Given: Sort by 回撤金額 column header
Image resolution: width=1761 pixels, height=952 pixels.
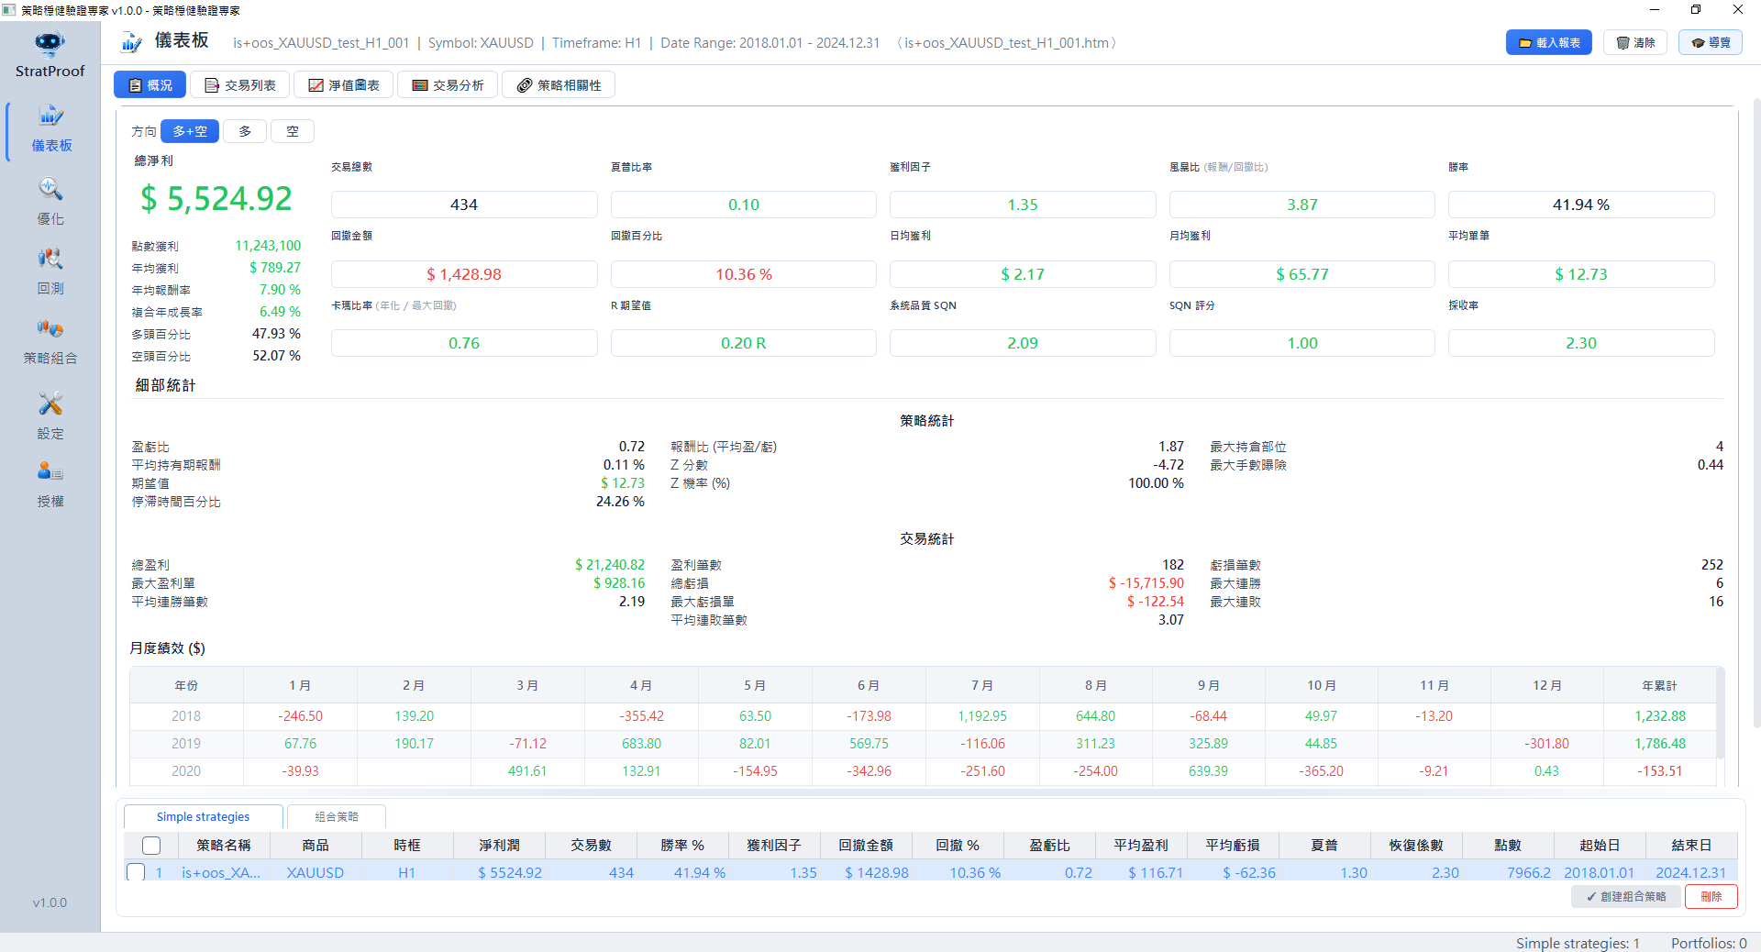Looking at the screenshot, I should tap(866, 846).
